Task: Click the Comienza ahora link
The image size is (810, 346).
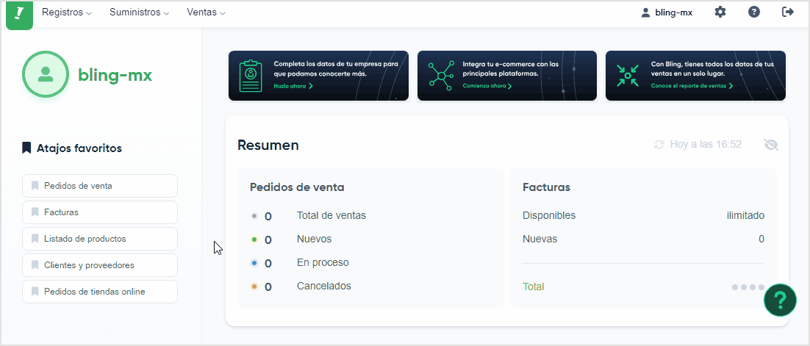Action: [487, 86]
